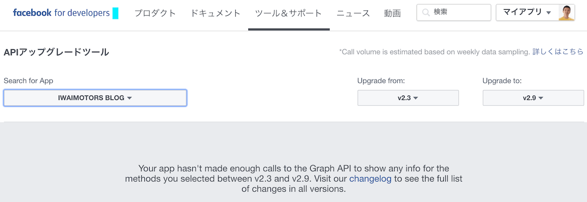Click the call volume estimate note
This screenshot has width=587, height=202.
(434, 51)
